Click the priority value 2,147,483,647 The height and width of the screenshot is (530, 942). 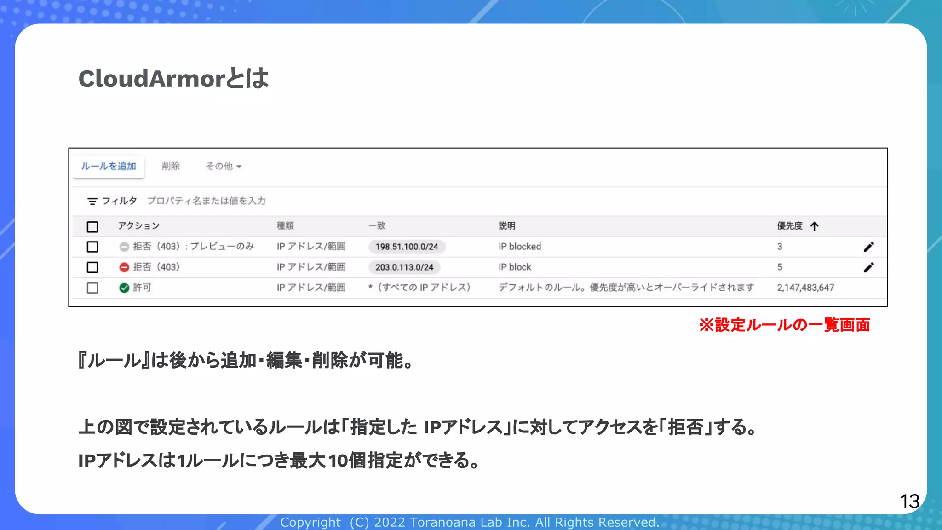coord(805,288)
